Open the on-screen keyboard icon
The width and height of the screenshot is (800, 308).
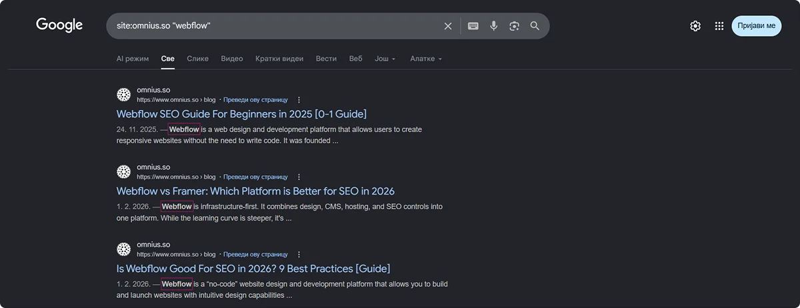point(473,26)
